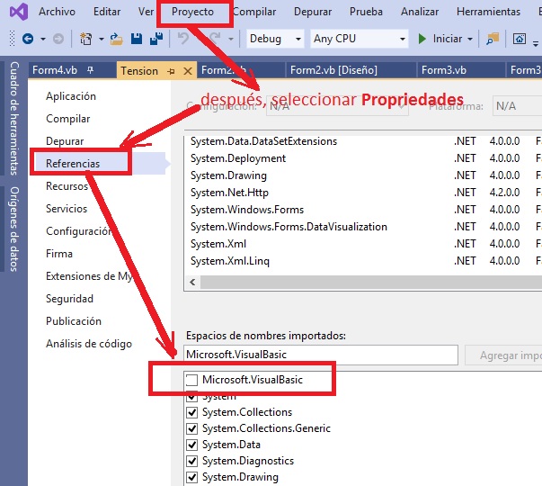Open the Recursos properties page

[67, 186]
